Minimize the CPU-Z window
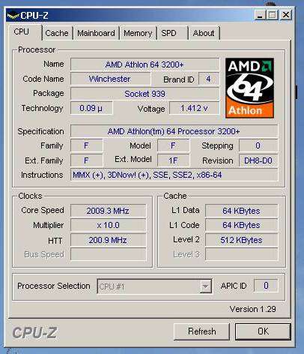Viewport: 304px width, 354px height. pyautogui.click(x=260, y=15)
